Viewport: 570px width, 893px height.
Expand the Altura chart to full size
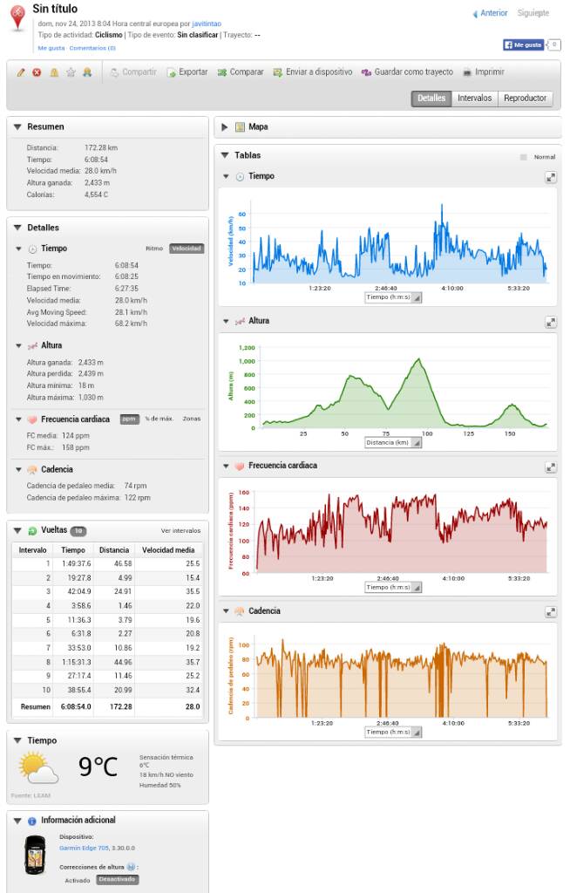point(551,322)
